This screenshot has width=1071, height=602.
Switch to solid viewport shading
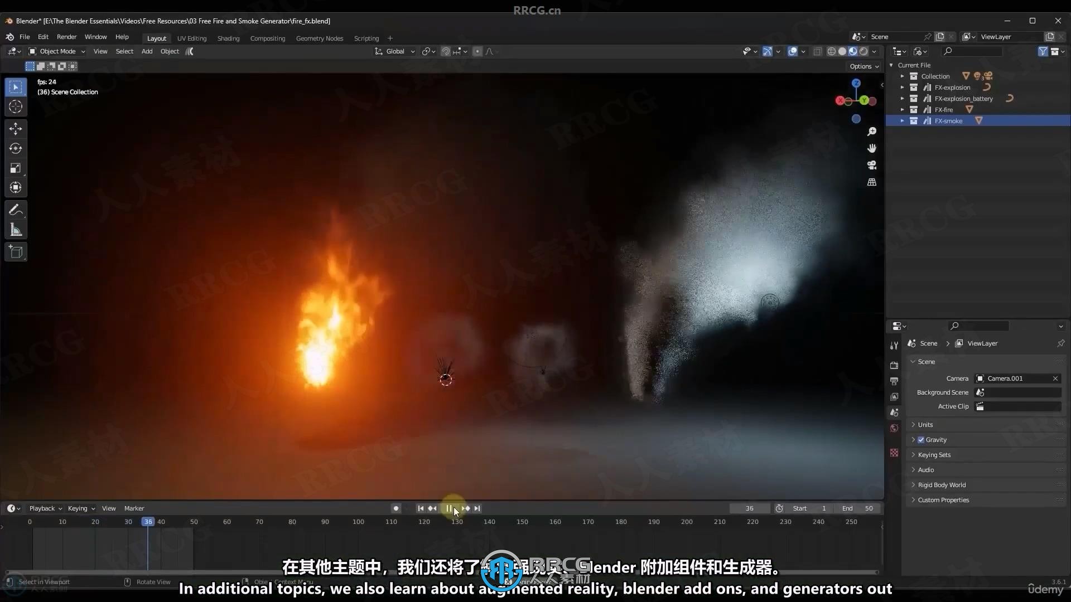842,51
